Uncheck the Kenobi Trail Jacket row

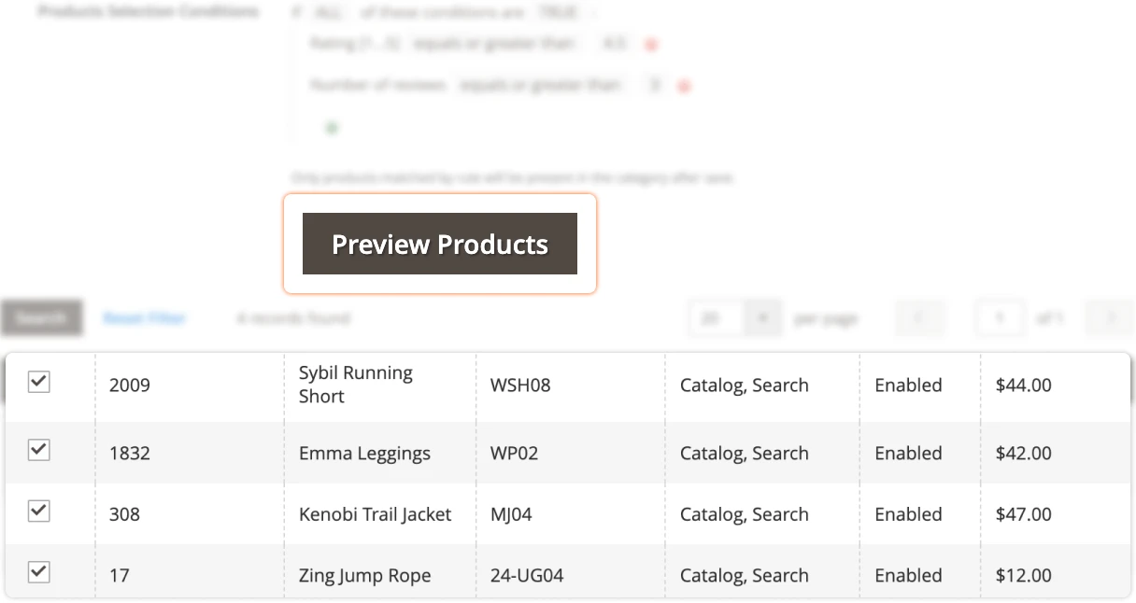click(38, 512)
